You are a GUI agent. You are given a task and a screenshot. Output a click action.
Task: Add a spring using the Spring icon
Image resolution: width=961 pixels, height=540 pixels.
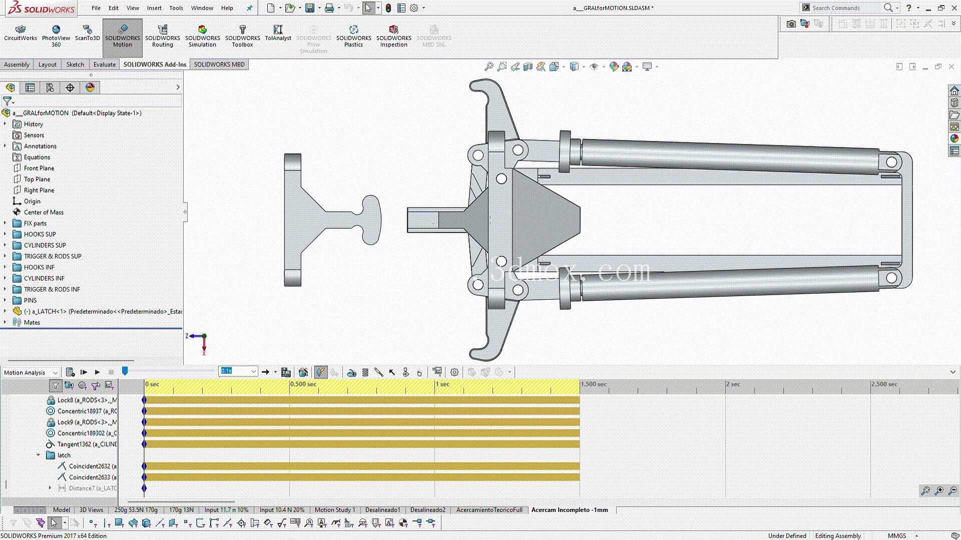pyautogui.click(x=365, y=372)
